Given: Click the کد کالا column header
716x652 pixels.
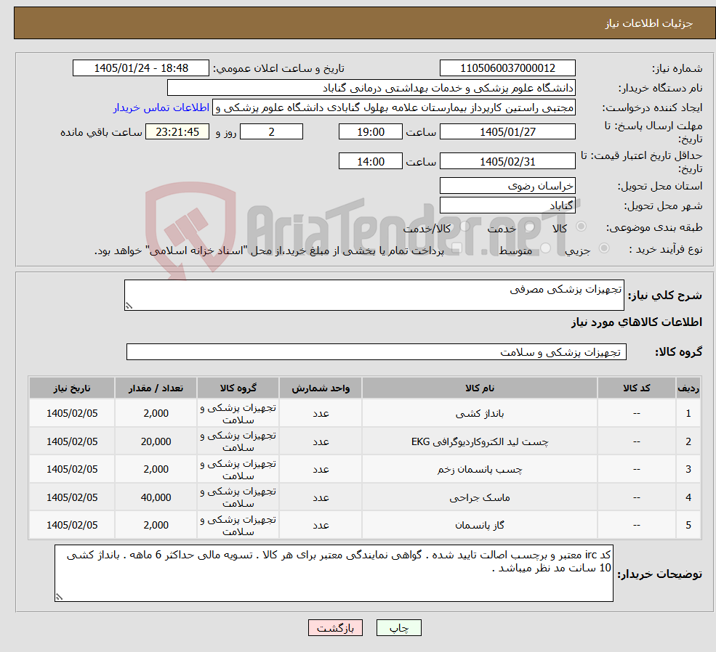Looking at the screenshot, I should point(637,388).
